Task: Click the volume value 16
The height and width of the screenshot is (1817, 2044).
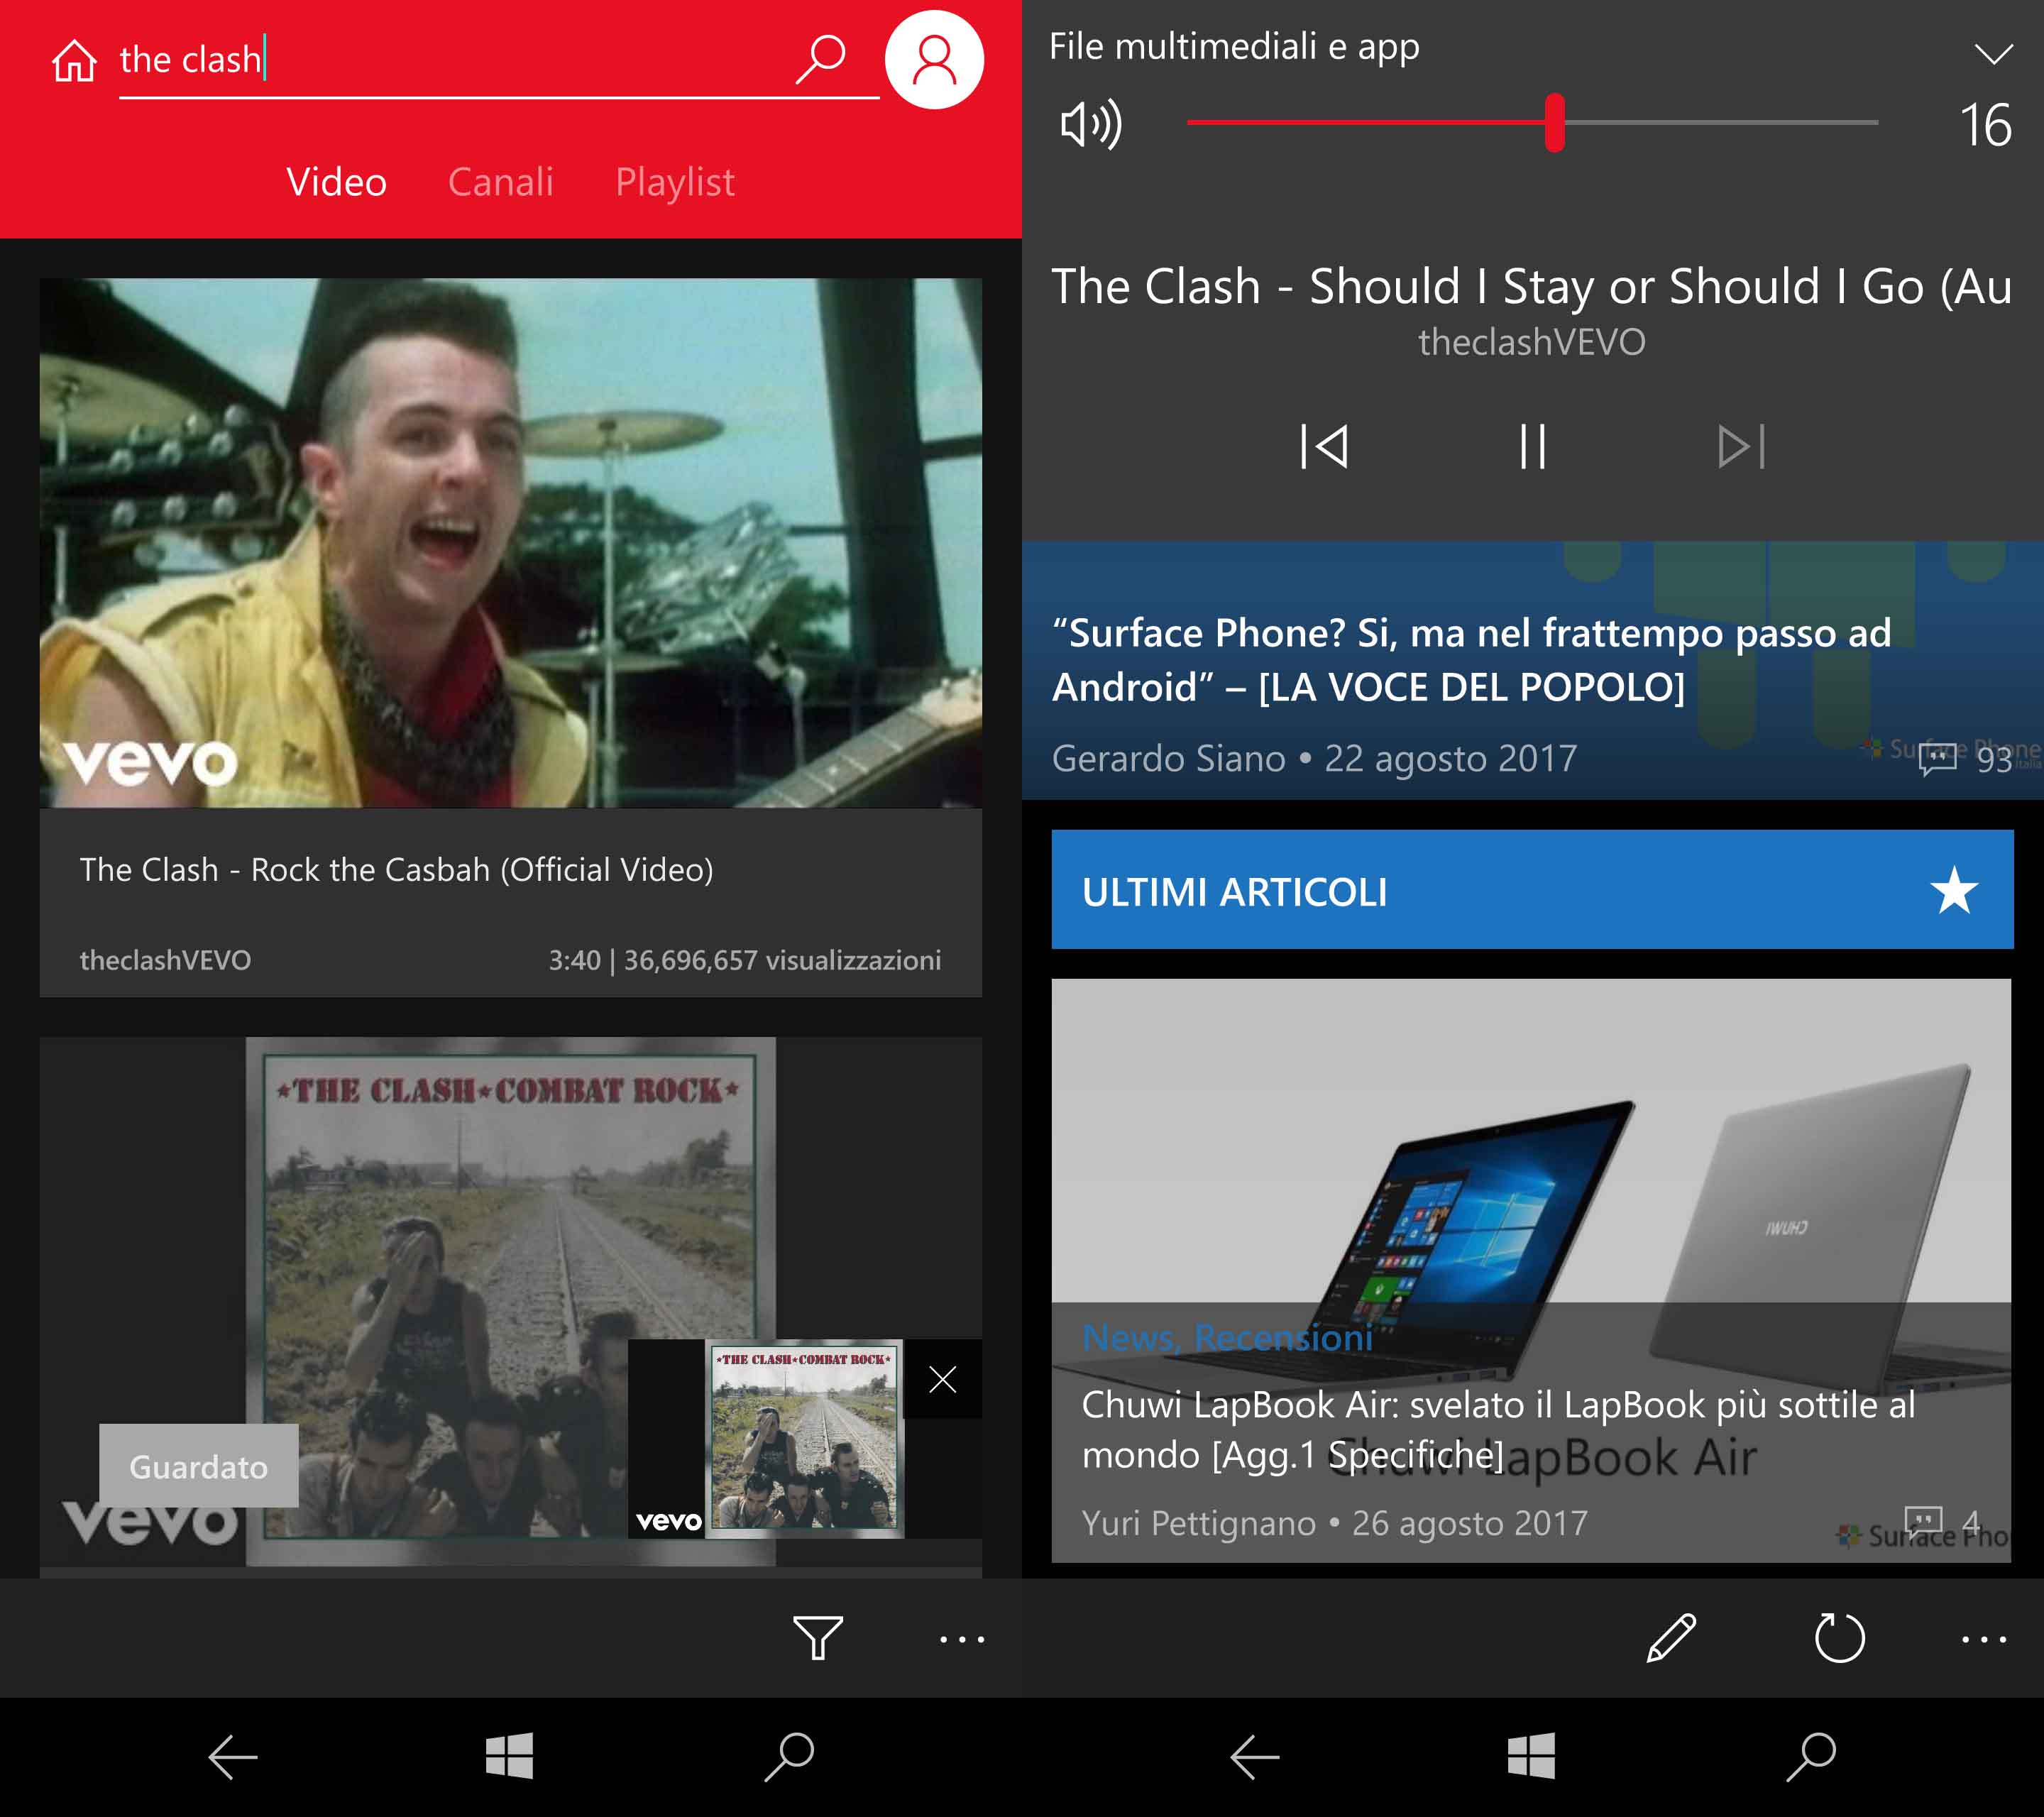Action: coord(1985,125)
